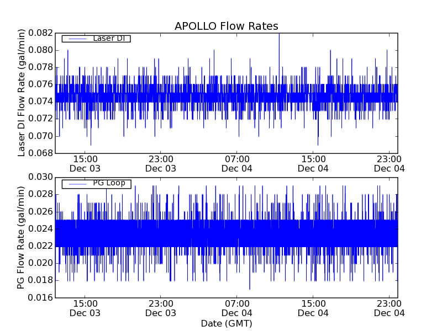Select the "Laser DI" legend label

109,38
